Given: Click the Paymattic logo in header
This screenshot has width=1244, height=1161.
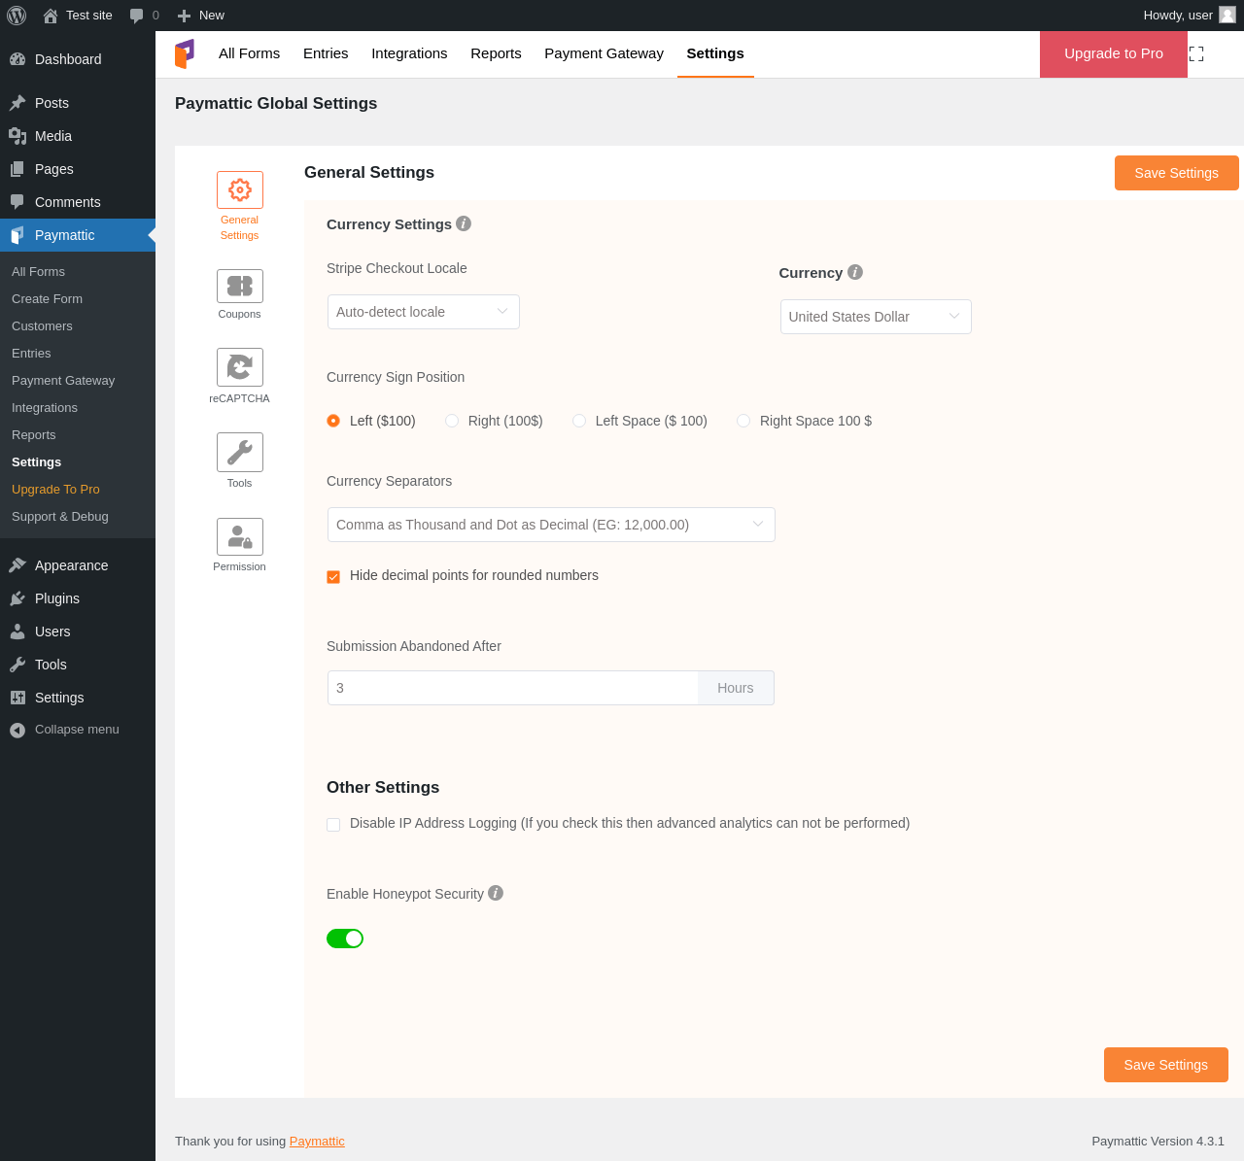Looking at the screenshot, I should pyautogui.click(x=185, y=53).
